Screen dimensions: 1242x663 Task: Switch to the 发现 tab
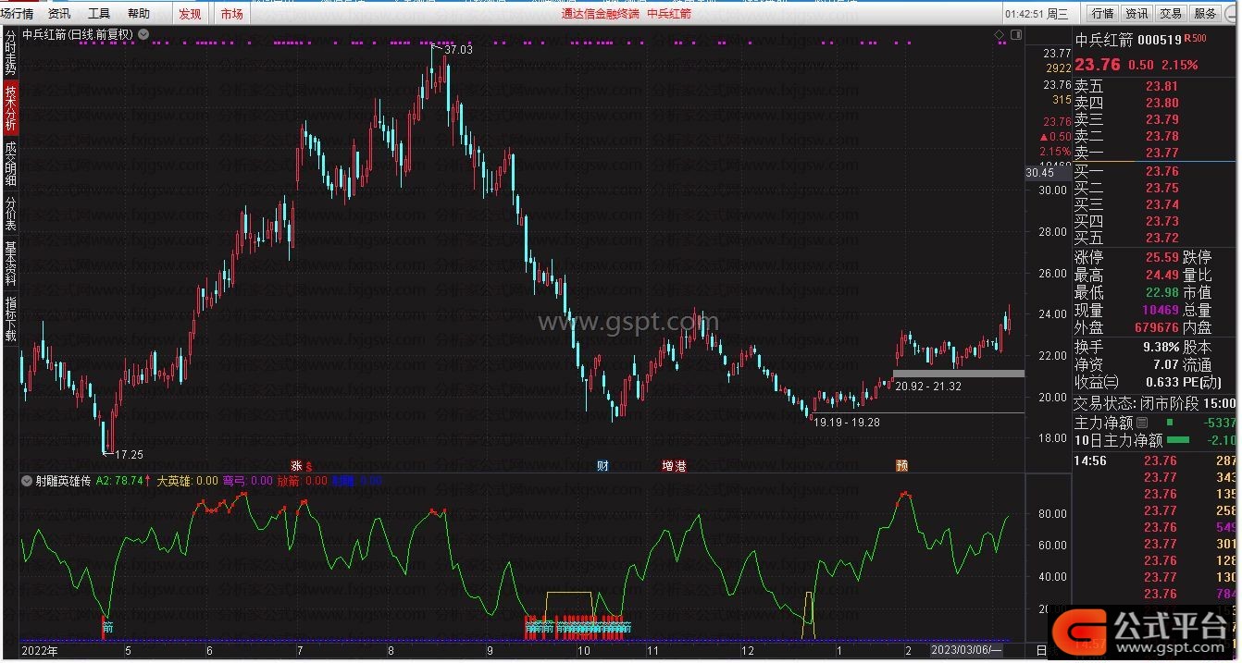pyautogui.click(x=190, y=14)
